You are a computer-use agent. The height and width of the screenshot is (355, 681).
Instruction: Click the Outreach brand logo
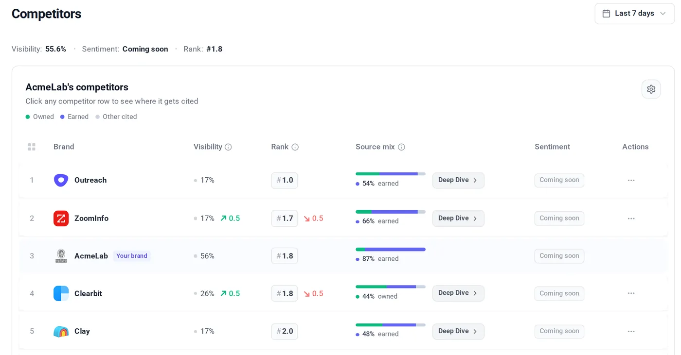pos(61,180)
